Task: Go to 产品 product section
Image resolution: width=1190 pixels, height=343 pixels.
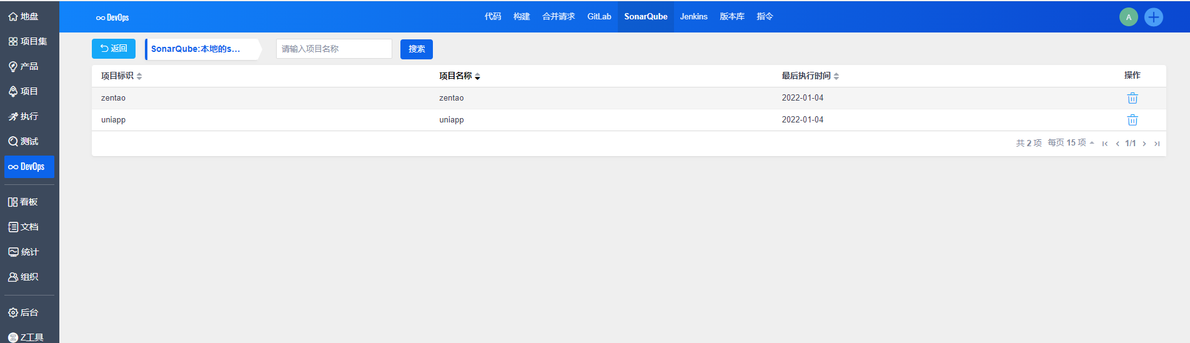Action: (x=24, y=66)
